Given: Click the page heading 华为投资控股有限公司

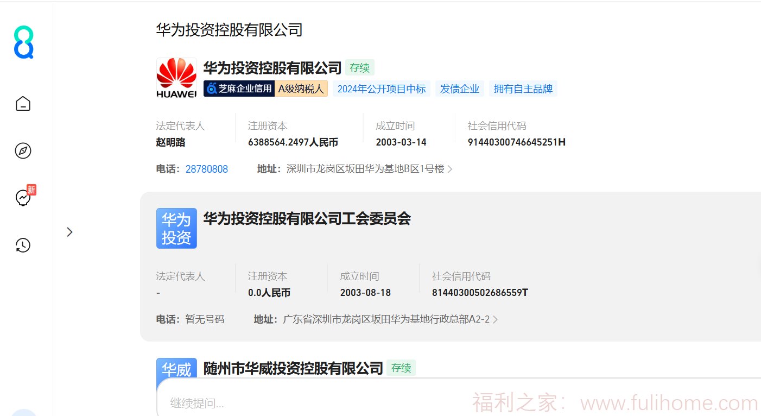Looking at the screenshot, I should click(x=230, y=30).
